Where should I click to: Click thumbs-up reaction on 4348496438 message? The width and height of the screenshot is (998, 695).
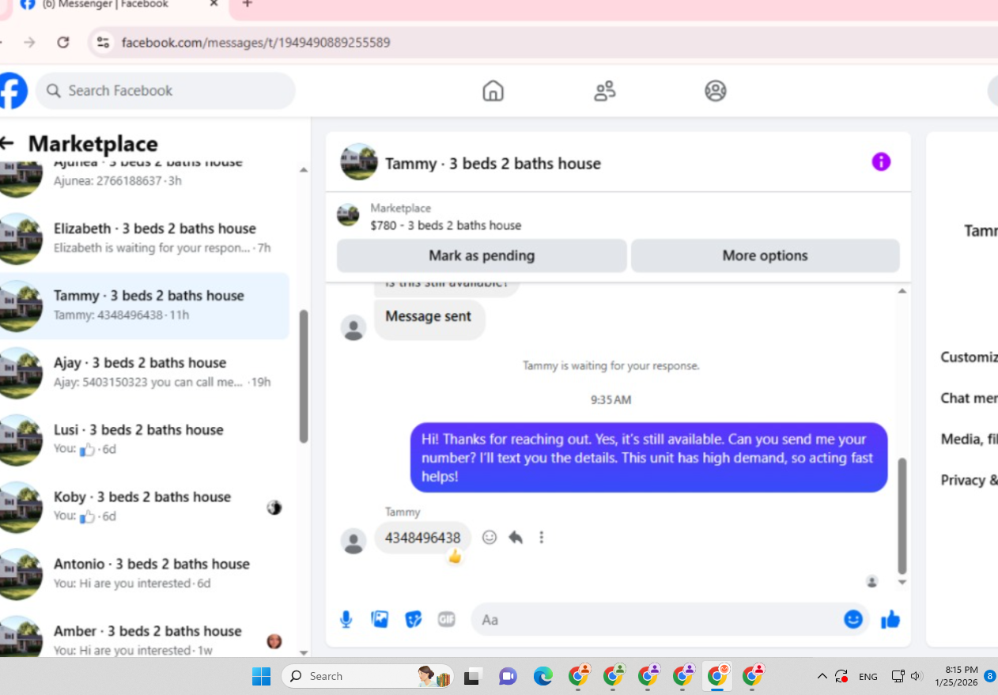pos(455,557)
